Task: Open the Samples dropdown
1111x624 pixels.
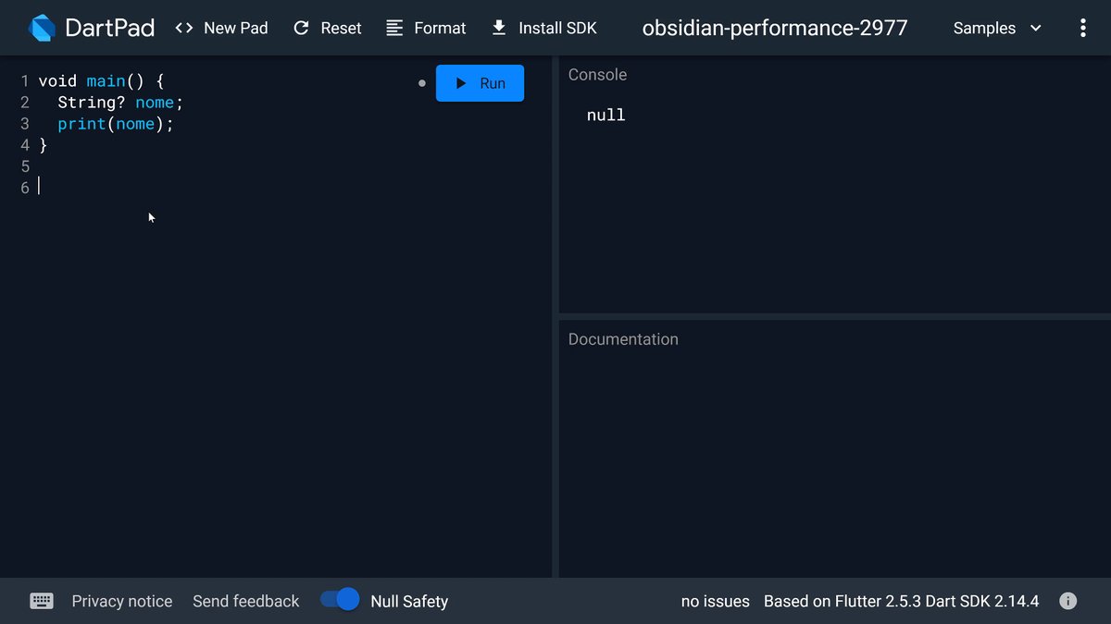Action: click(997, 28)
